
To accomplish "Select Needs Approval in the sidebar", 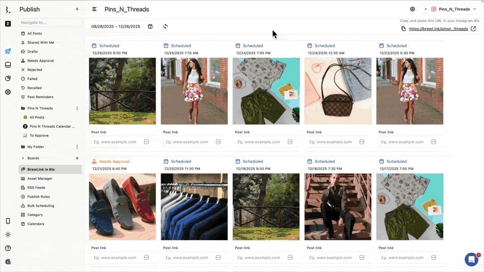I will pos(40,61).
